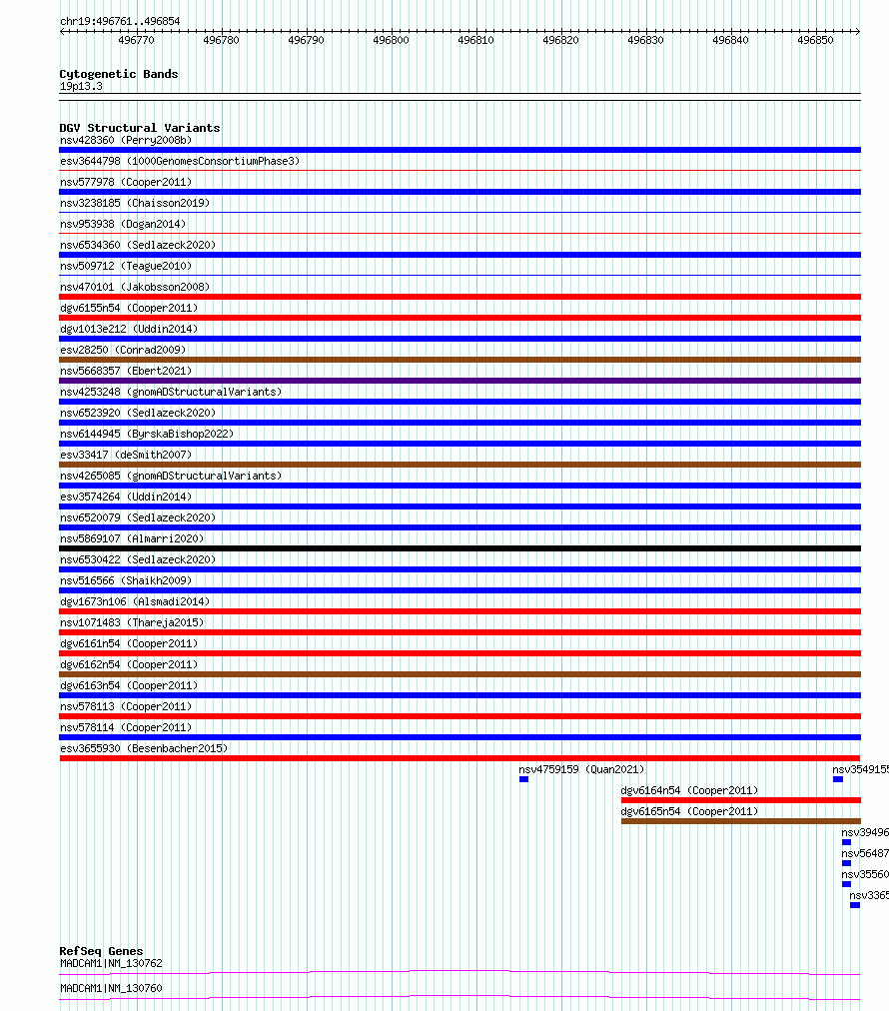Click the small blue bar under truncated nsv3549155 label
The height and width of the screenshot is (1011, 889).
tap(838, 779)
